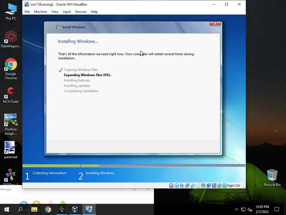
Task: Show hidden system tray icons
Action: click(236, 209)
